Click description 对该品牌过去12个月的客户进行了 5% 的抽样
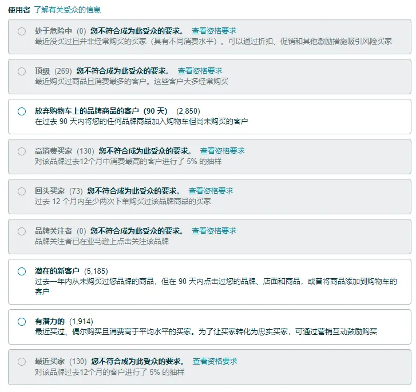 click(x=109, y=372)
